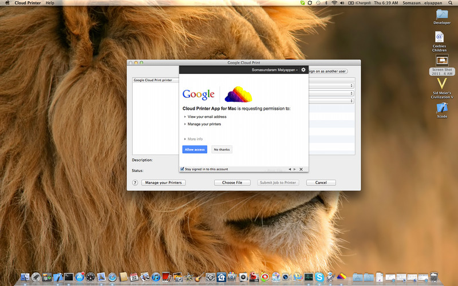The height and width of the screenshot is (286, 458).
Task: Click Choose File button
Action: tap(232, 182)
